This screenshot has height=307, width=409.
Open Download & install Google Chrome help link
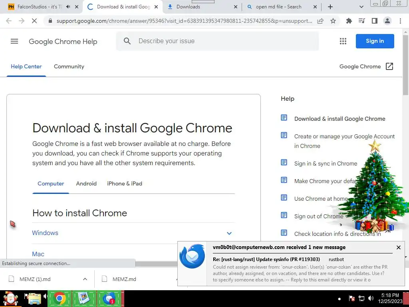340,119
